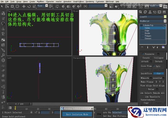This screenshot has width=168, height=118.
Task: Click the Align tool icon
Action: [x=117, y=7]
